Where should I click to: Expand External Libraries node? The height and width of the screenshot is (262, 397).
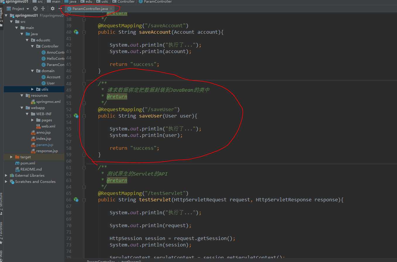click(6, 176)
